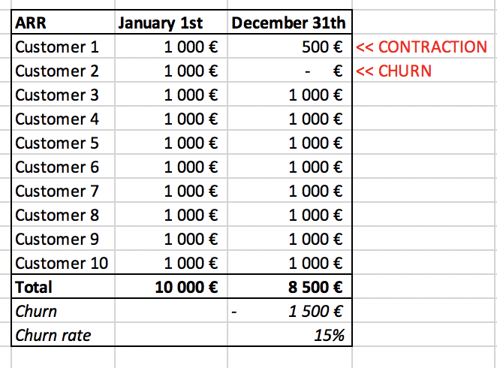
Task: Click the red CONTRACTION annotation cell
Action: [422, 47]
